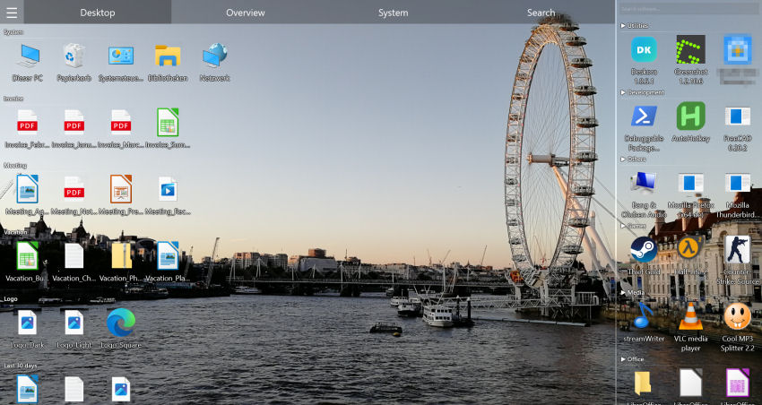Click the search software input field

click(x=689, y=9)
